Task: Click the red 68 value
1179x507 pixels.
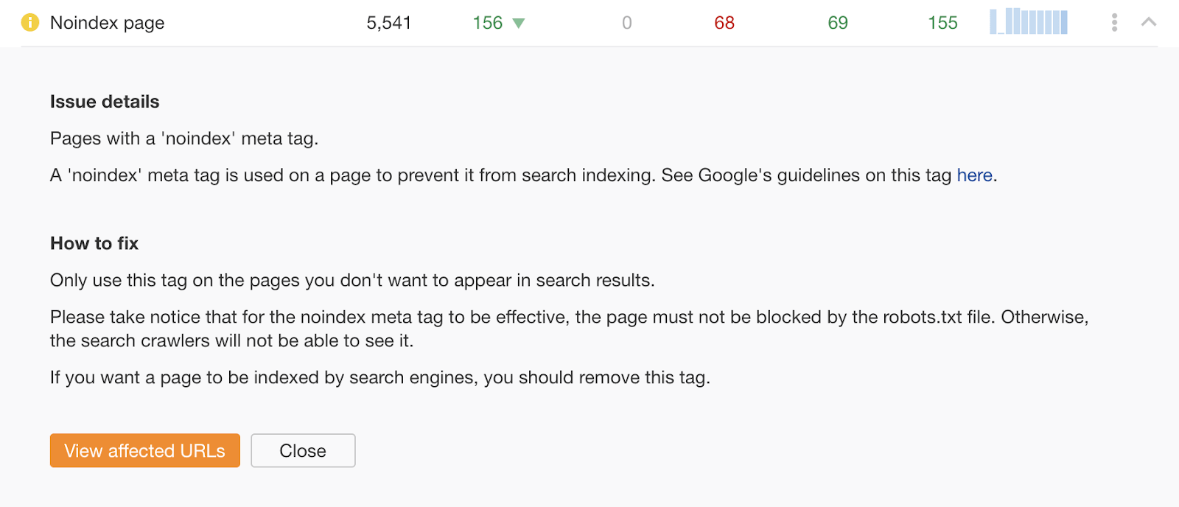Action: coord(724,23)
